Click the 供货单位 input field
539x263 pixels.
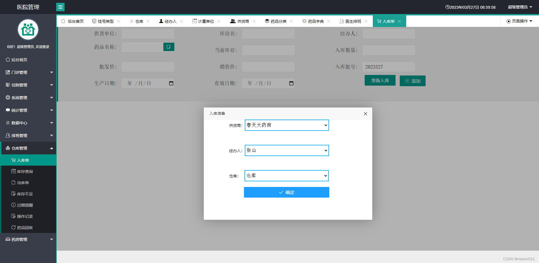(148, 34)
